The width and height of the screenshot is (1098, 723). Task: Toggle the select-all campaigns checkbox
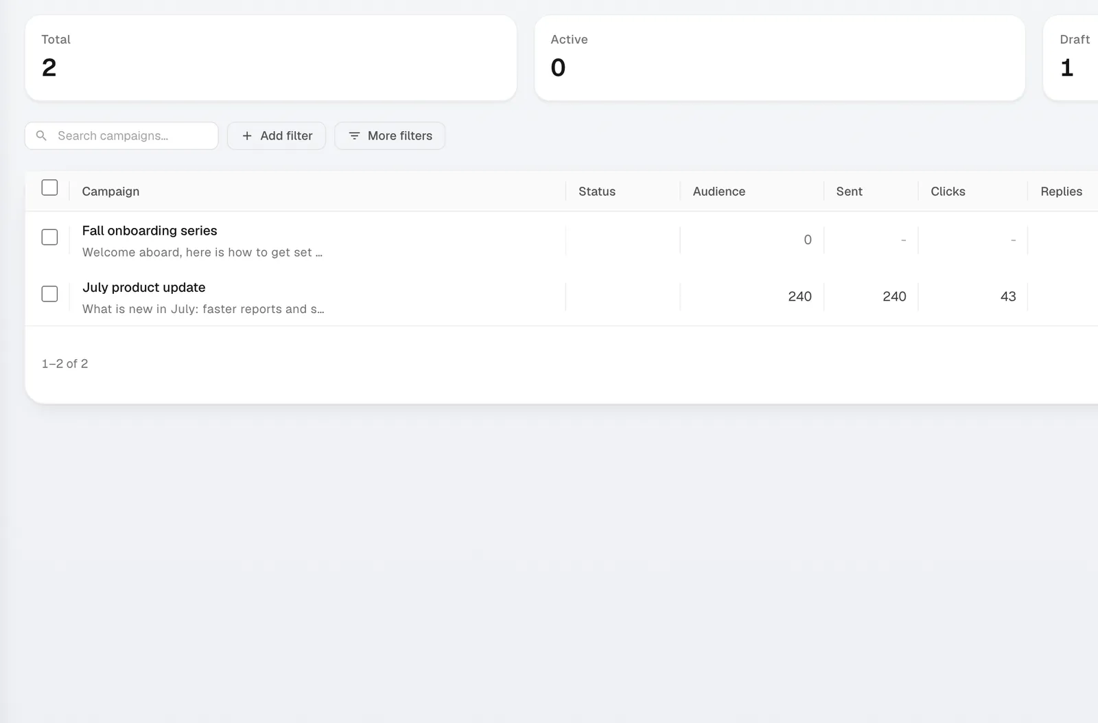tap(49, 187)
